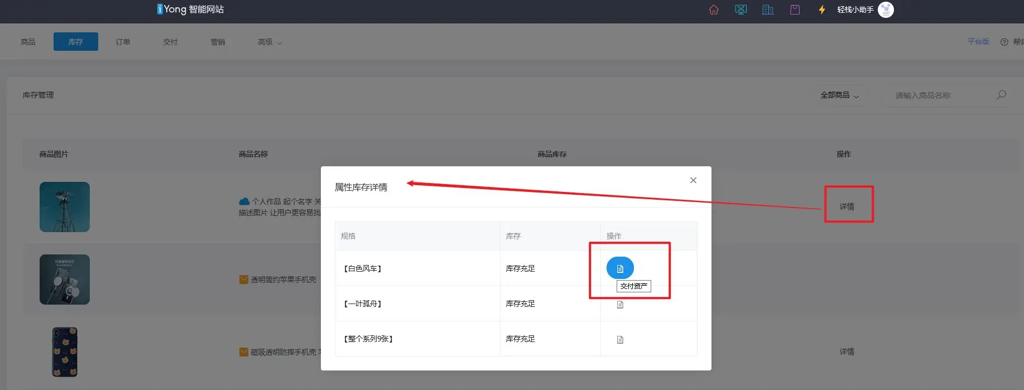
Task: Click the blue 交付资产 icon for 白色风车
Action: tap(619, 268)
